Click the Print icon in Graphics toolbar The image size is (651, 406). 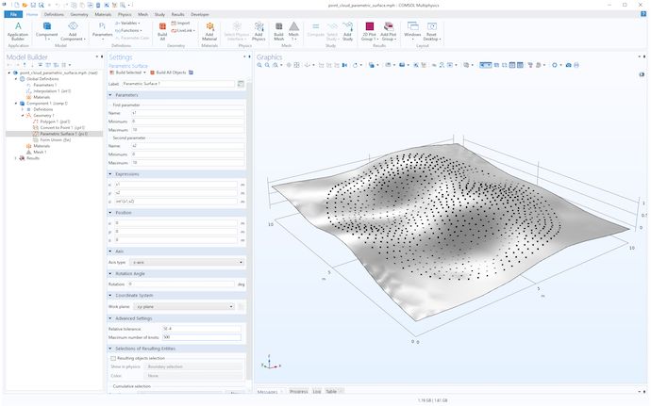(x=576, y=65)
